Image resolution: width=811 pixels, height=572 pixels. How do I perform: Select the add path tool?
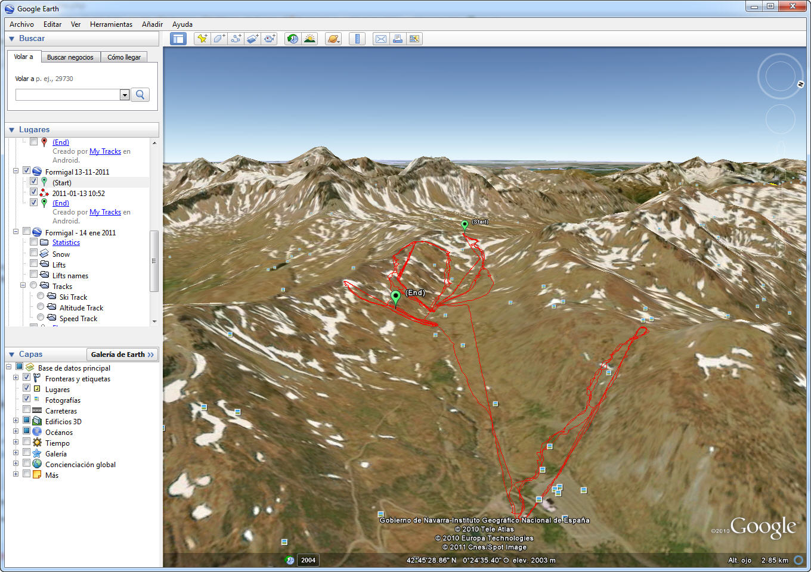point(236,39)
